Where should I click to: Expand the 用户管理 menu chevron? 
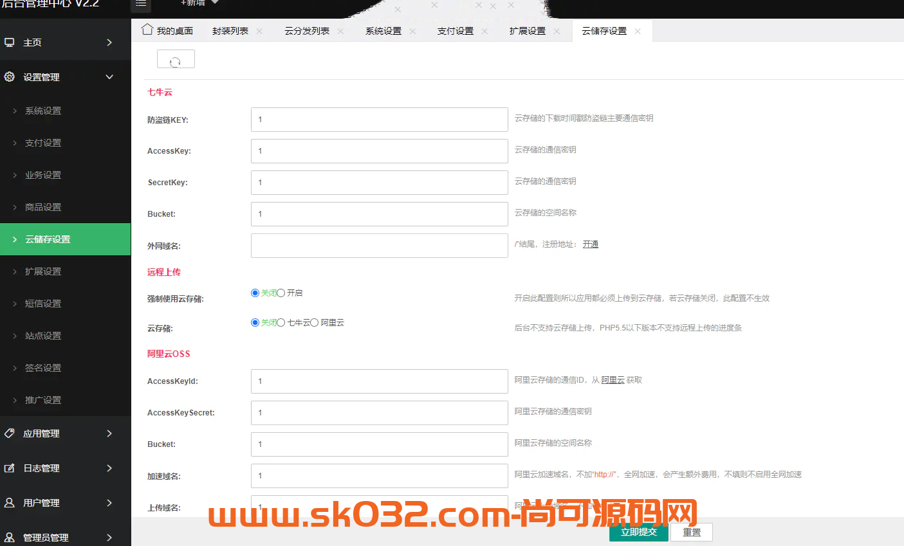click(x=109, y=503)
